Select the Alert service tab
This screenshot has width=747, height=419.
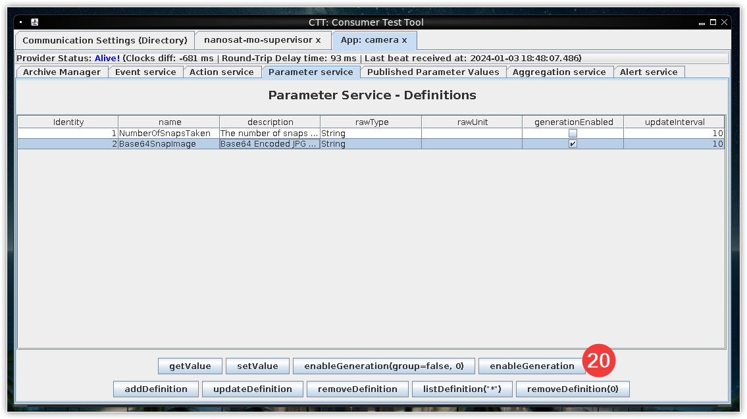click(x=648, y=72)
